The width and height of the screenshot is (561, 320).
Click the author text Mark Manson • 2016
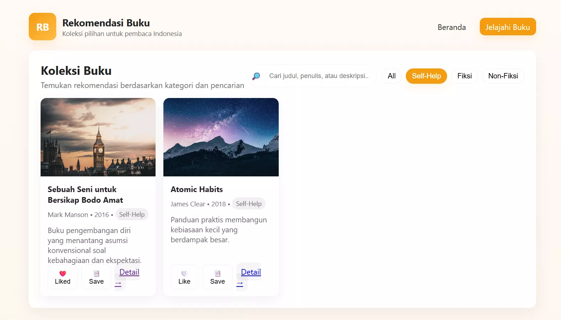point(78,215)
